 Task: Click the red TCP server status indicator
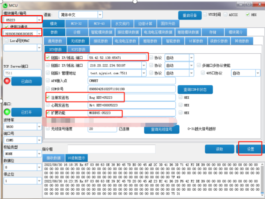pos(7,81)
